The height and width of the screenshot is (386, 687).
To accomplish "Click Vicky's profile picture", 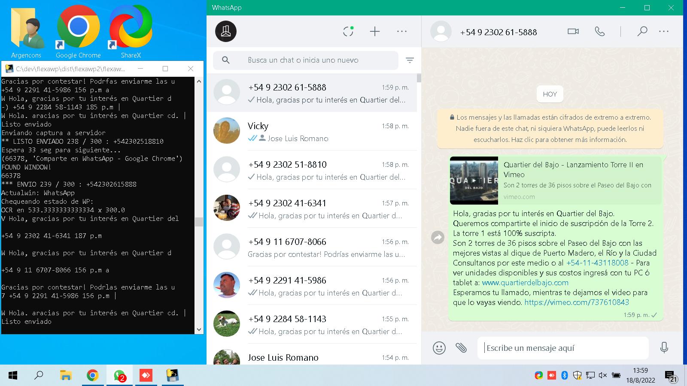I will [x=227, y=130].
